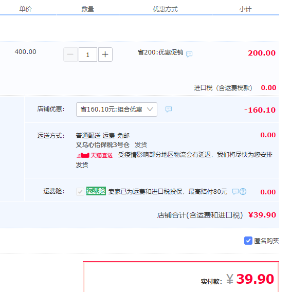This screenshot has width=291, height=292.
Task: Click the comment icon beside 省200:优惠促销
Action: coord(189,54)
